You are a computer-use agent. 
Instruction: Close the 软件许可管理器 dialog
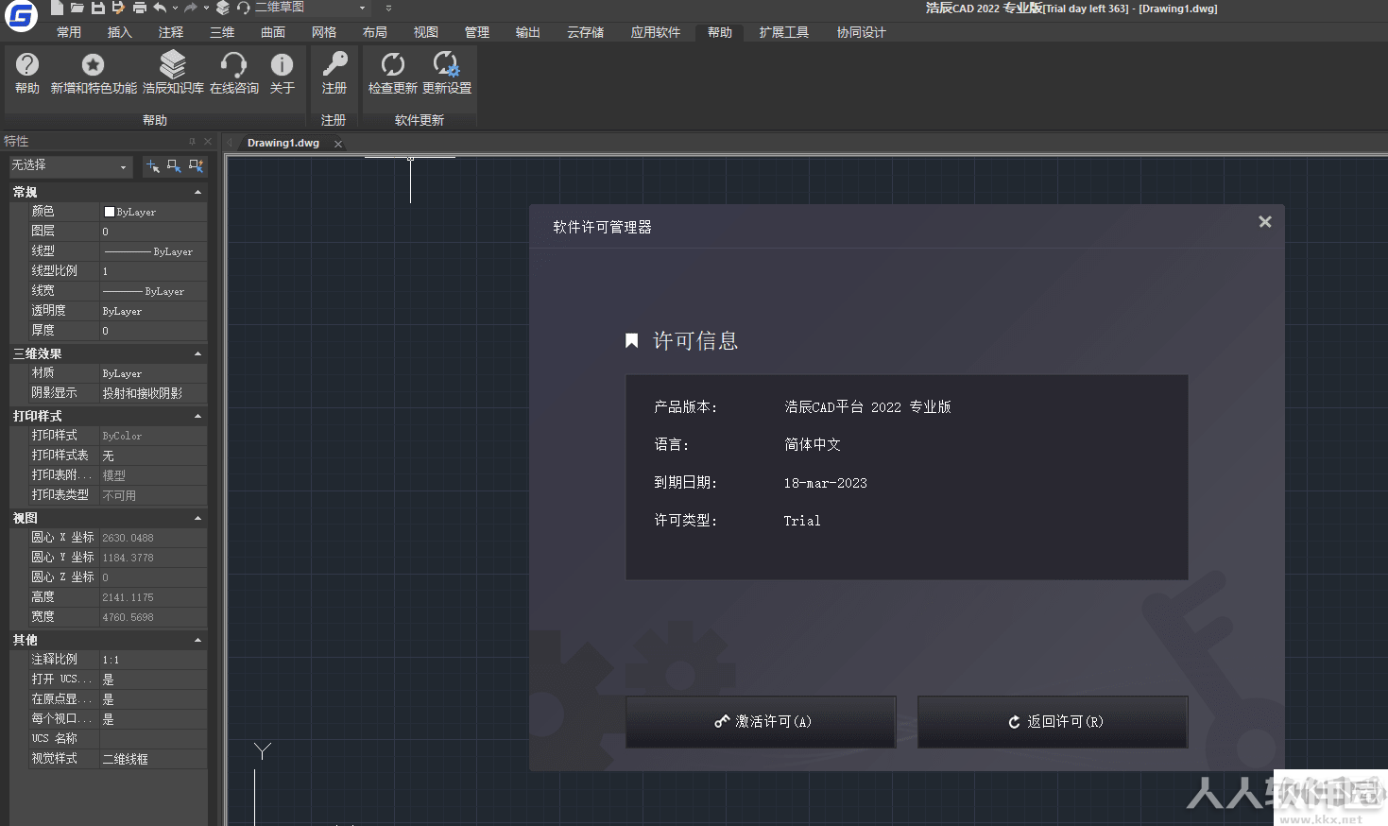click(1265, 221)
